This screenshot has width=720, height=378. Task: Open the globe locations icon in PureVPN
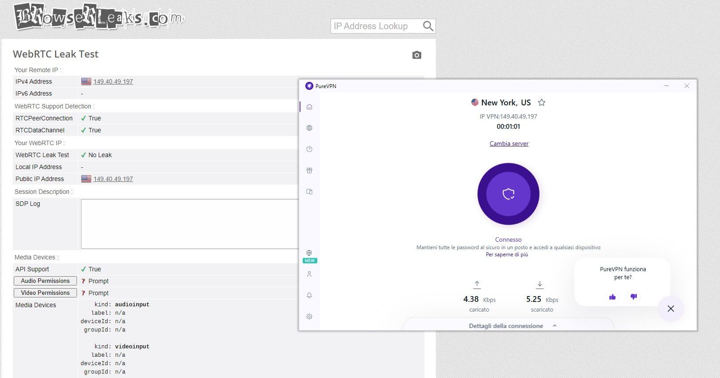click(x=309, y=128)
